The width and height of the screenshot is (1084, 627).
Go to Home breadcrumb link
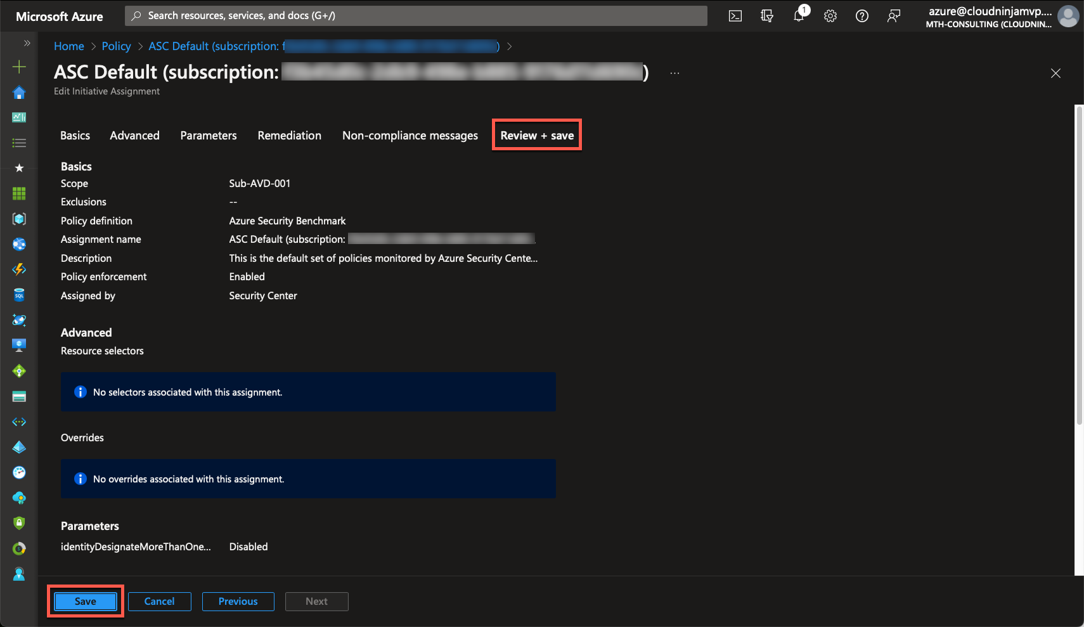point(69,46)
